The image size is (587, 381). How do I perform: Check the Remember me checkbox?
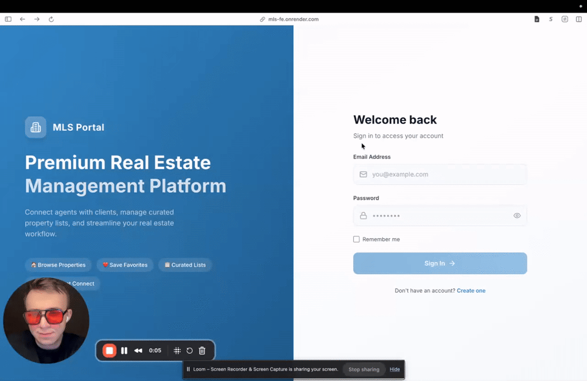tap(356, 239)
